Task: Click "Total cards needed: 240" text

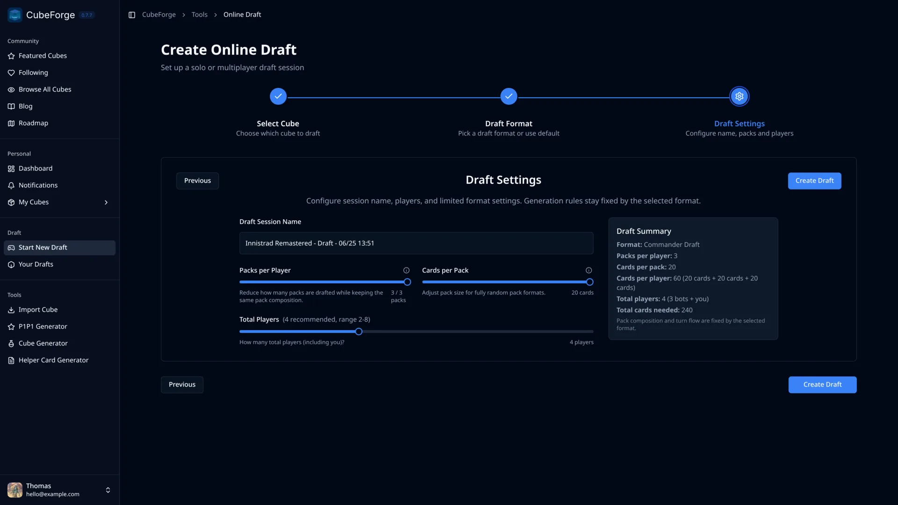Action: point(654,310)
